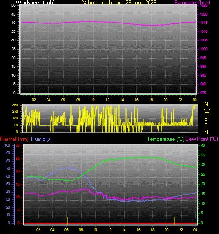Click the Windspeed (kph) axis title
Viewport: 219px width, 234px height.
click(35, 3)
